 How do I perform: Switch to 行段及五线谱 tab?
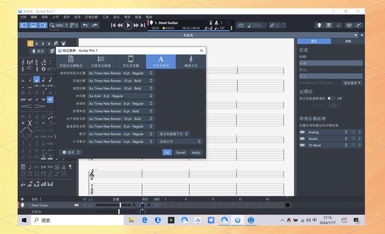101,61
